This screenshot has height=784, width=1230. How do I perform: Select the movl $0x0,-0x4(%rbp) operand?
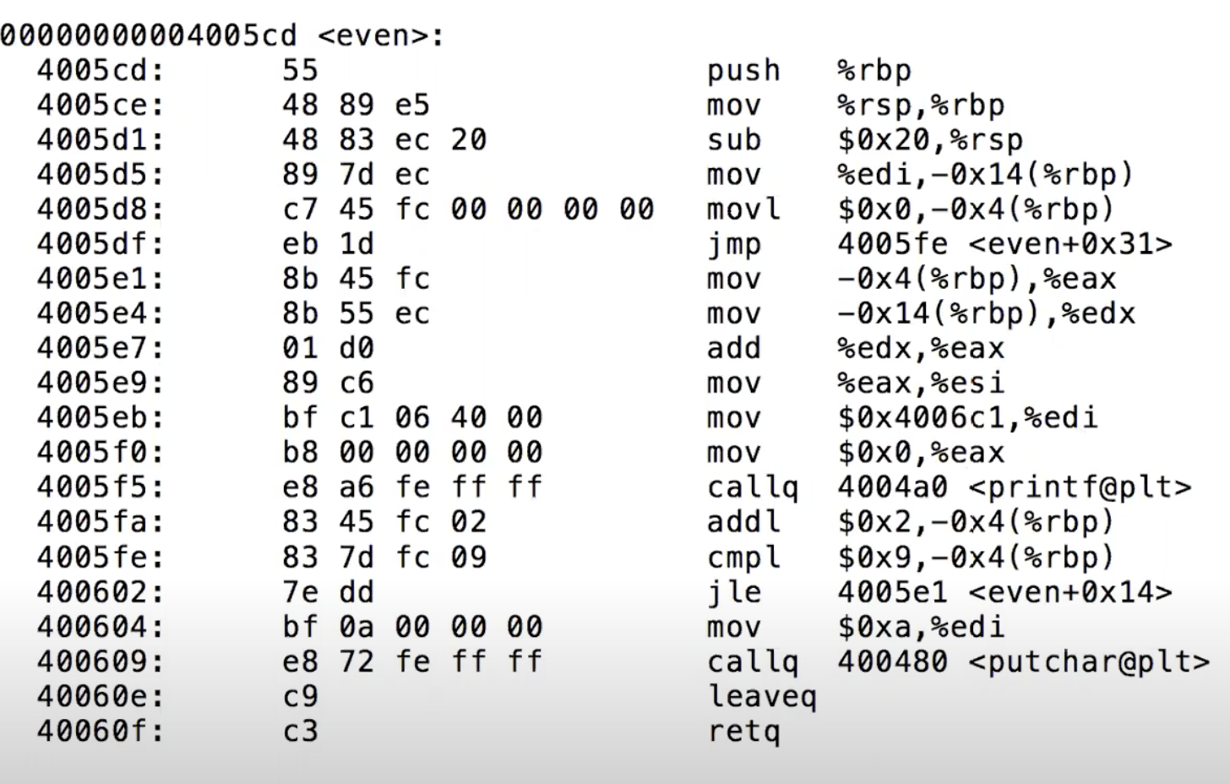coord(976,210)
